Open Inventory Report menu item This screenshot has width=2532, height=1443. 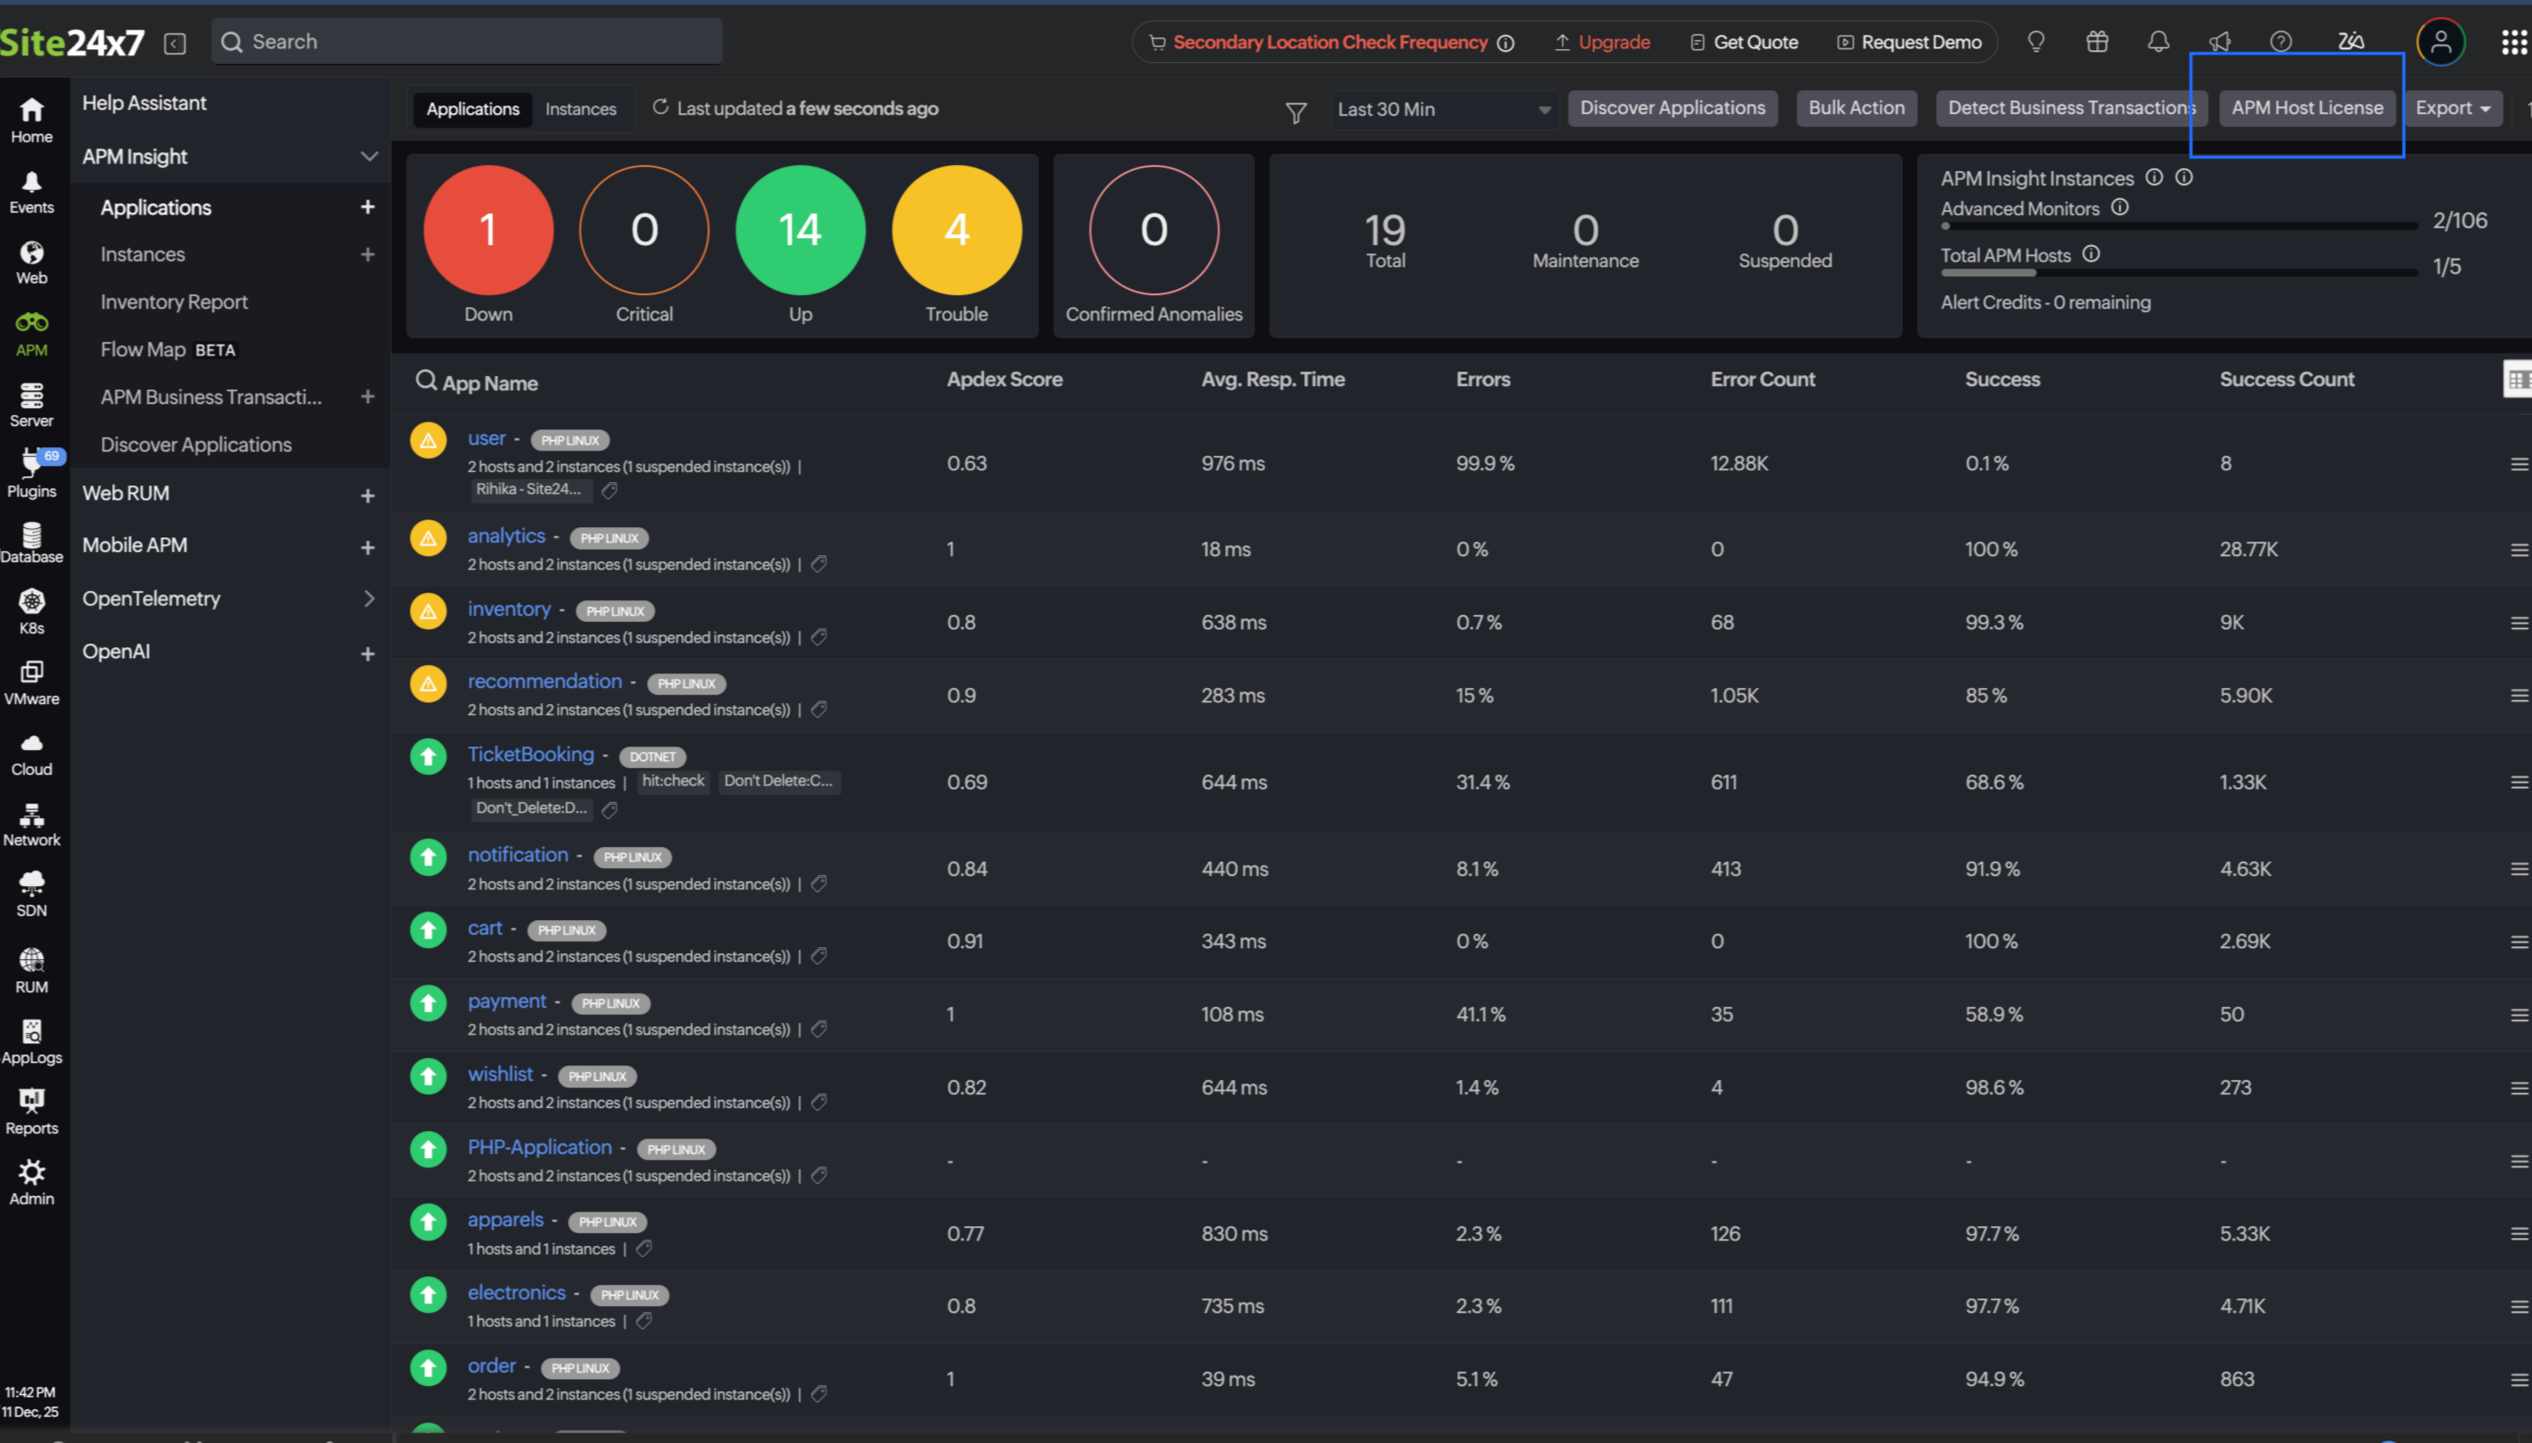tap(173, 302)
